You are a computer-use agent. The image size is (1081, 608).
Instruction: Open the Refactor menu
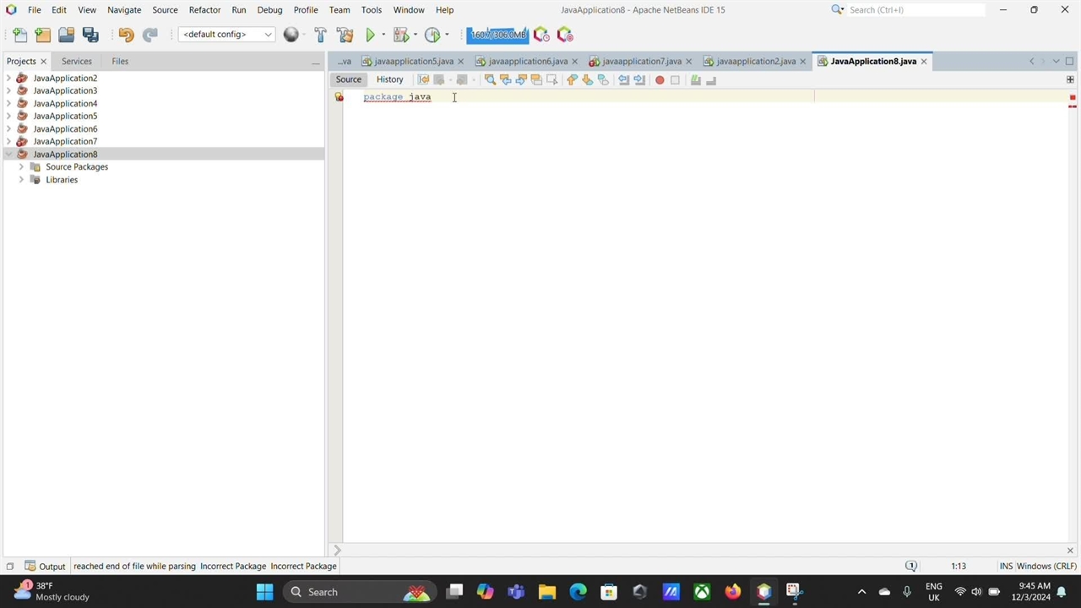point(204,10)
